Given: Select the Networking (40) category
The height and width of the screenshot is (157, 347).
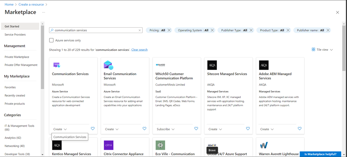Looking at the screenshot, I should [x=15, y=146].
